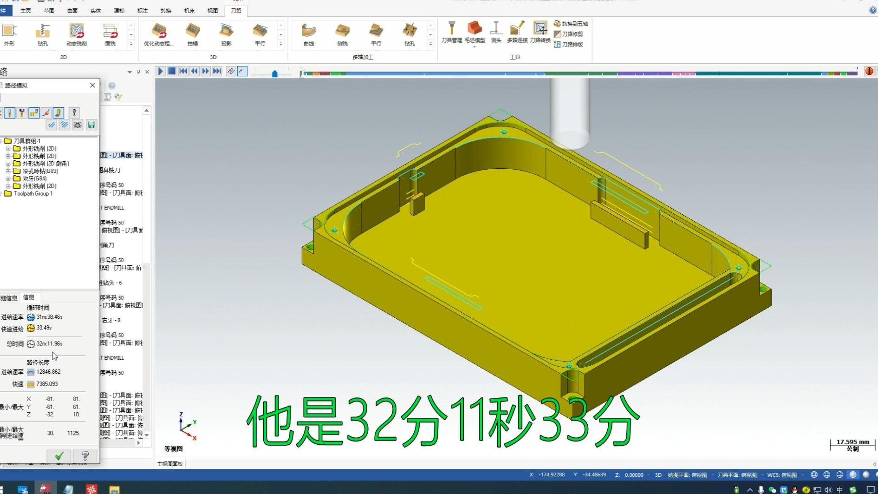The width and height of the screenshot is (878, 494).
Task: Expand the 外形铣削 (2D 倒角) tree node
Action: (8, 164)
